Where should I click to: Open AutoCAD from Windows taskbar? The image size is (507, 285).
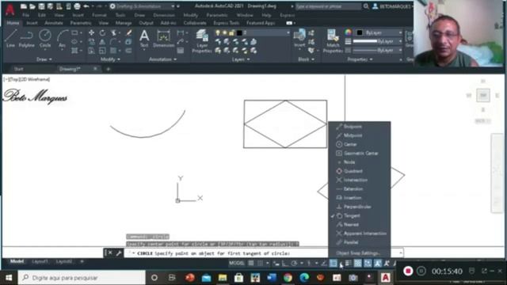coord(386,278)
